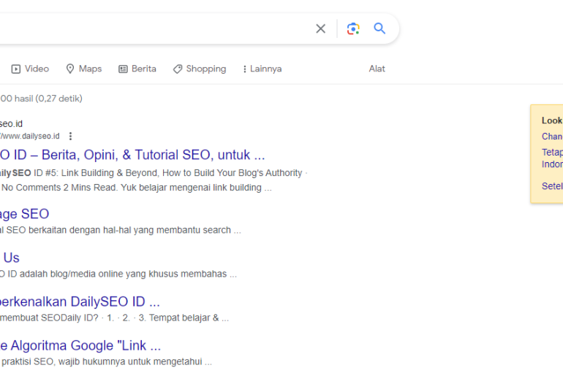Click the Maps tab pin icon
The image size is (563, 376).
tap(70, 69)
